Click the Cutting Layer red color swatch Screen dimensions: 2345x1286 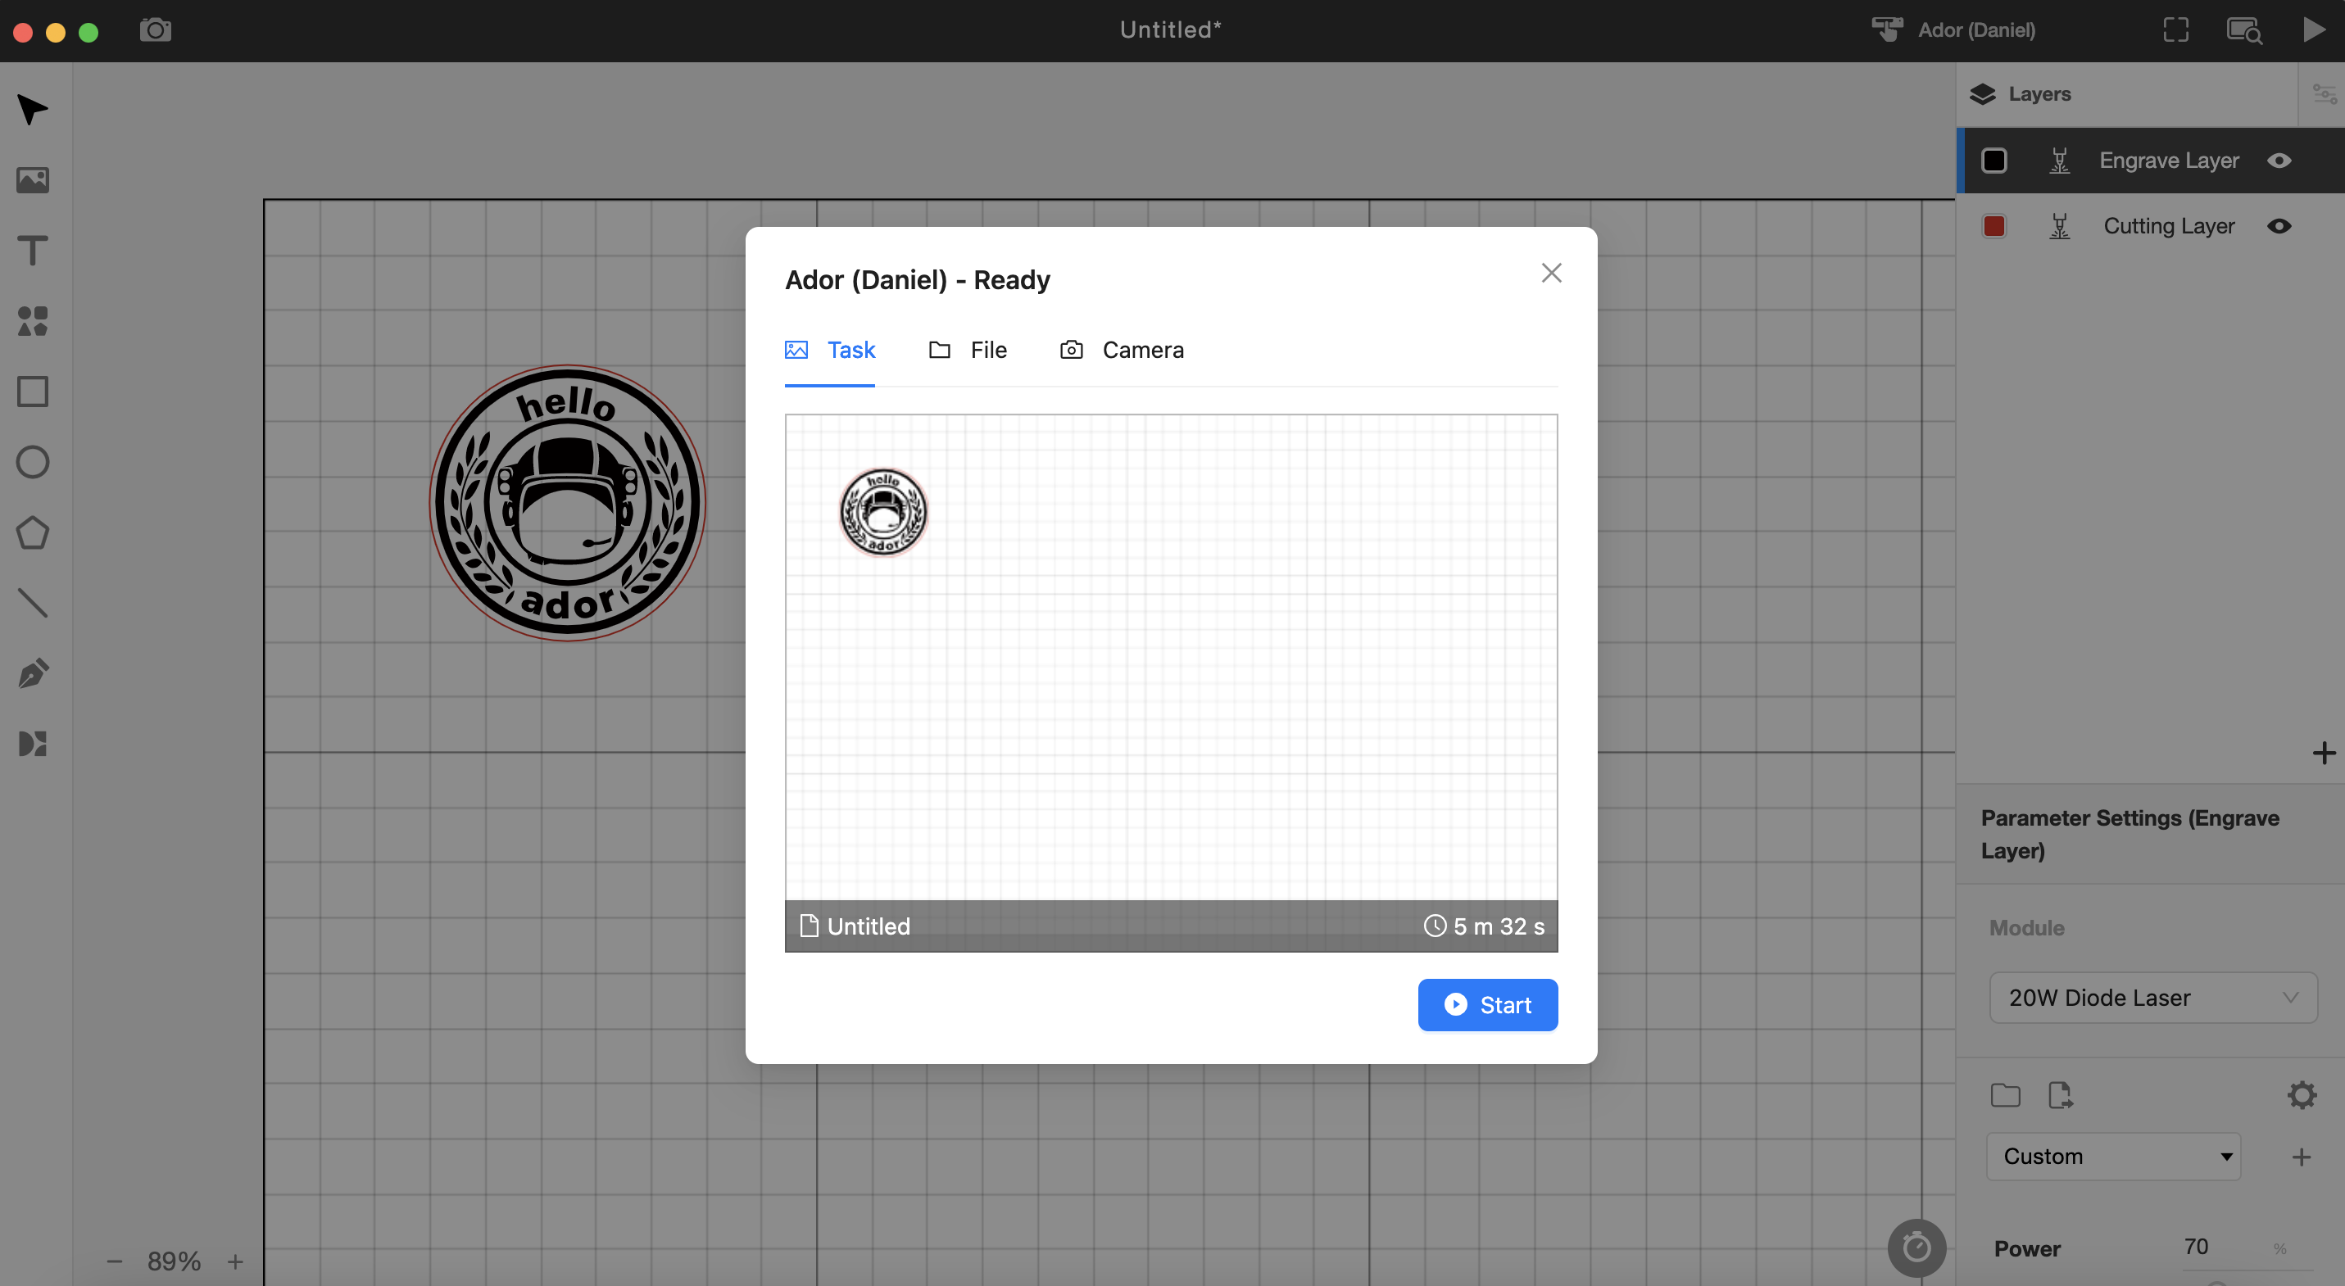pyautogui.click(x=1993, y=226)
